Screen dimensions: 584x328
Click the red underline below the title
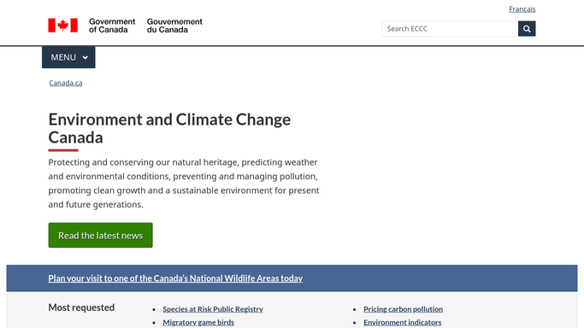pos(63,150)
